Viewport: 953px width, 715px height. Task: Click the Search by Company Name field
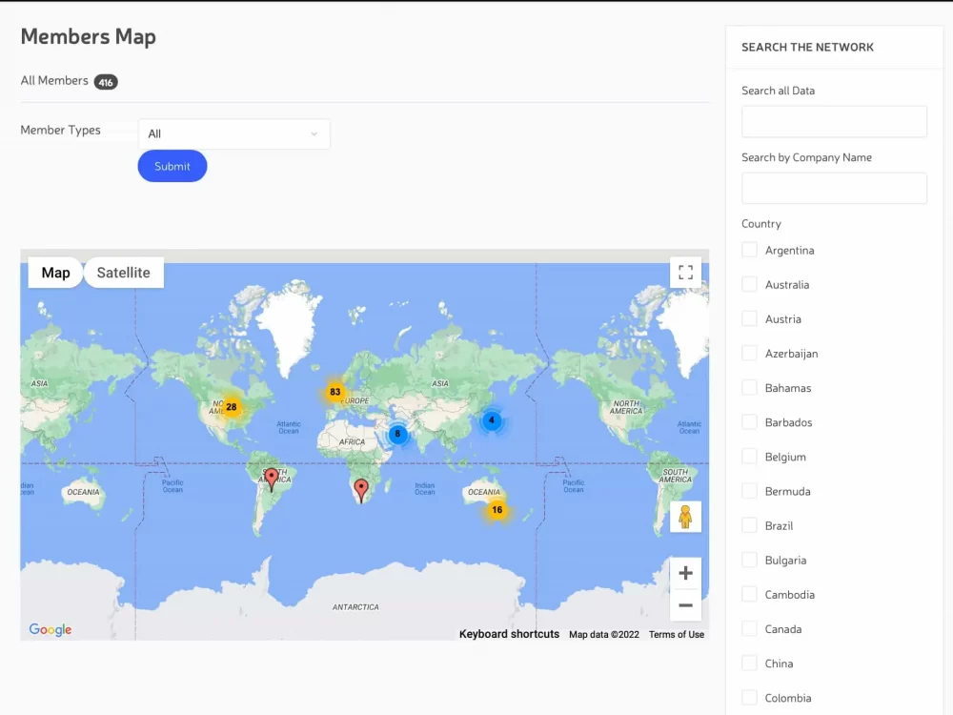pos(834,188)
